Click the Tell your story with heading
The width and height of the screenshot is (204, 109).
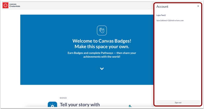click(x=80, y=104)
